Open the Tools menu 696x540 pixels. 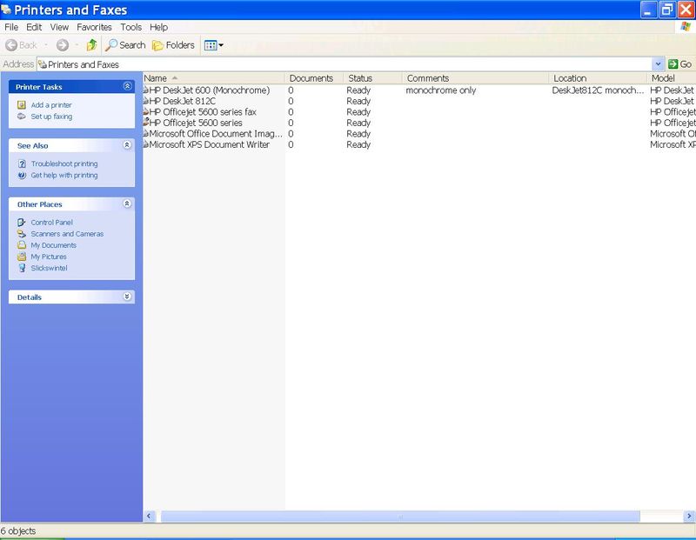pyautogui.click(x=131, y=27)
